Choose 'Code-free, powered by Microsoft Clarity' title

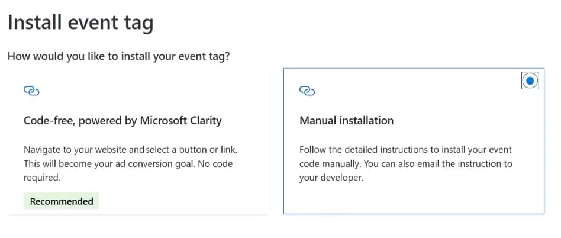pos(122,121)
